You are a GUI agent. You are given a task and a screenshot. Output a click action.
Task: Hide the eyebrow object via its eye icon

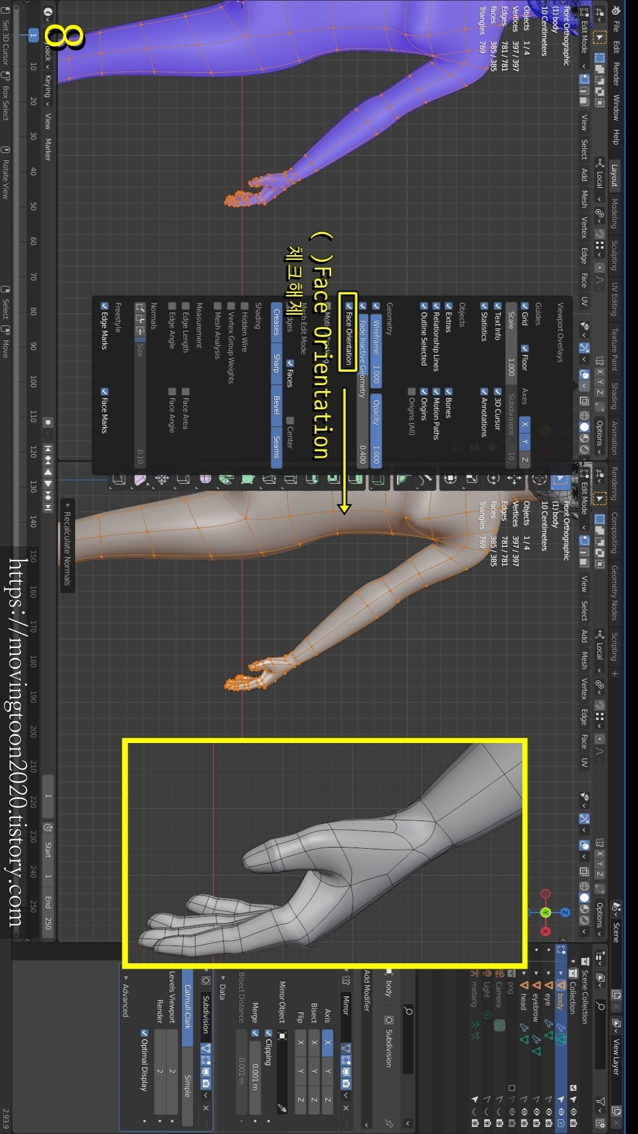[x=536, y=1112]
